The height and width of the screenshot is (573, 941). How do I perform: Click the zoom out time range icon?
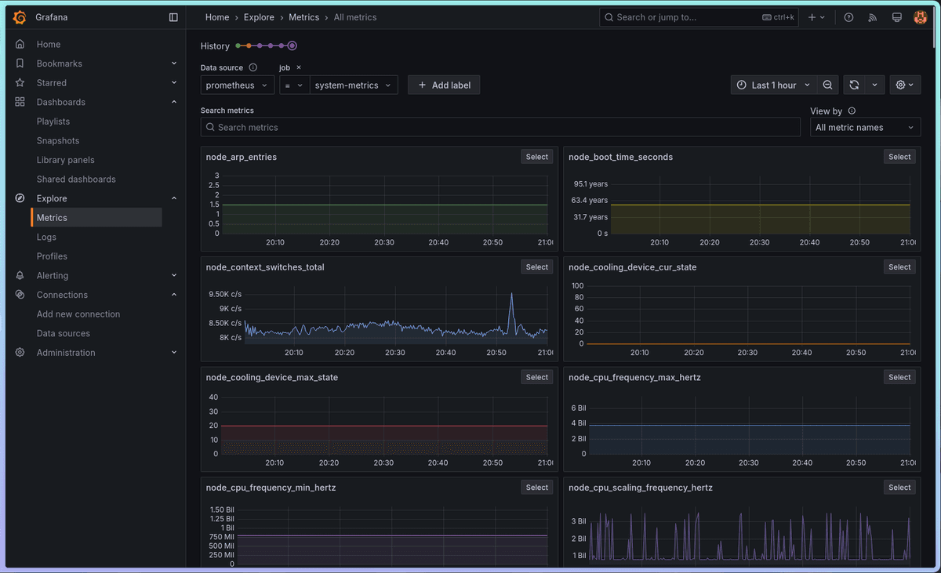pos(827,85)
